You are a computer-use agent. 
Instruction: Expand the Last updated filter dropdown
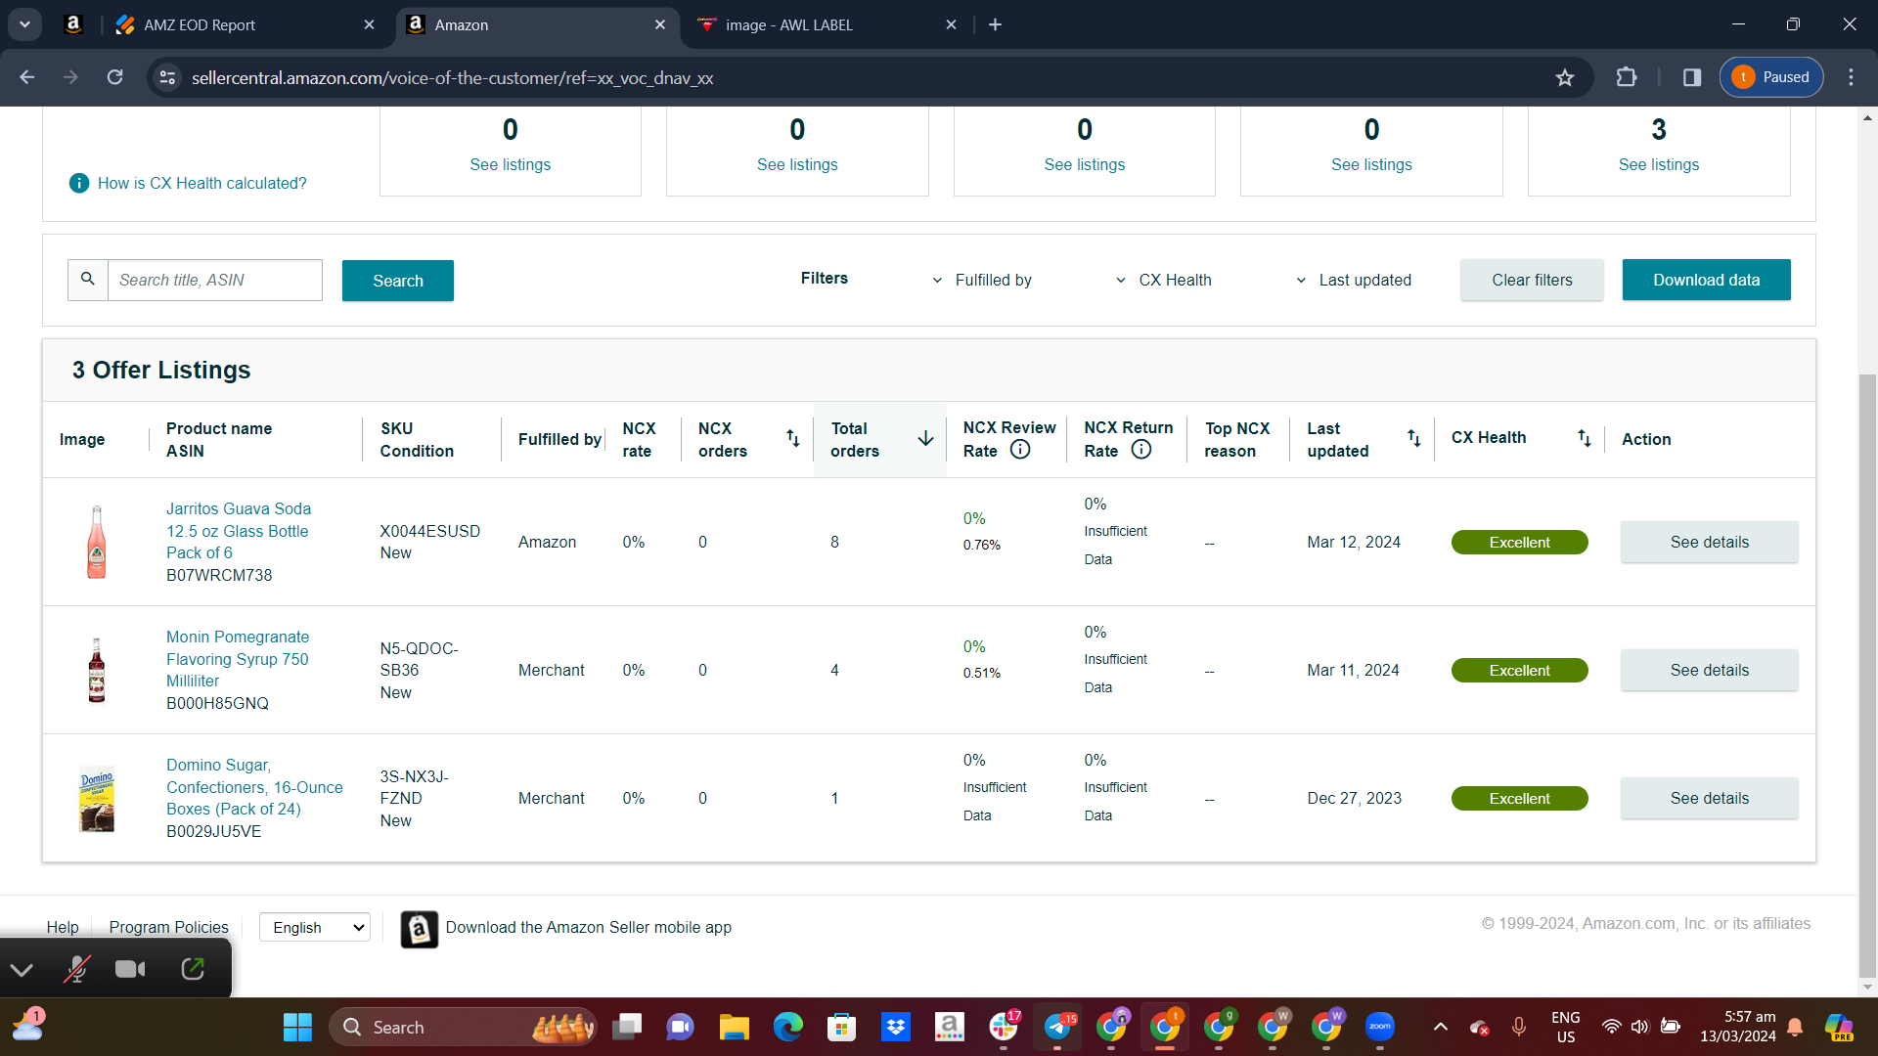[1354, 280]
